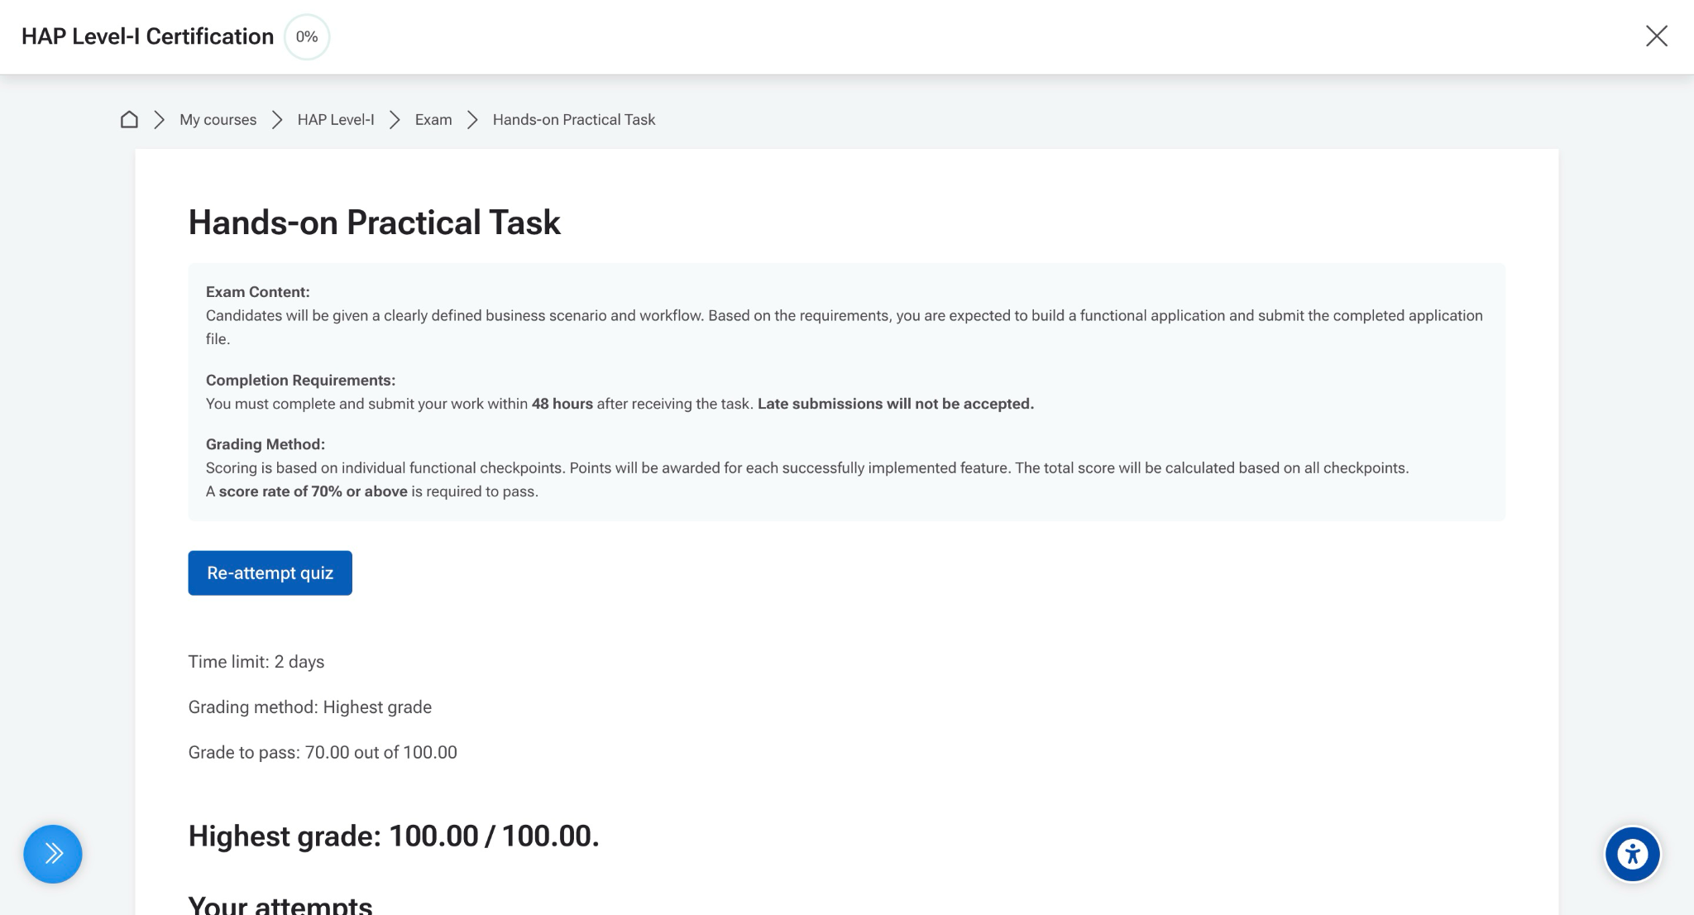Image resolution: width=1694 pixels, height=915 pixels.
Task: Close the course view with X
Action: pyautogui.click(x=1656, y=36)
